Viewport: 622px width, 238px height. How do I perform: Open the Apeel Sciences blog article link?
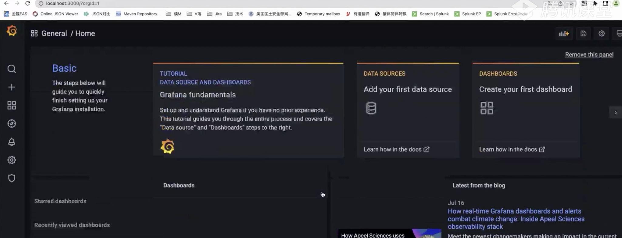click(x=516, y=219)
